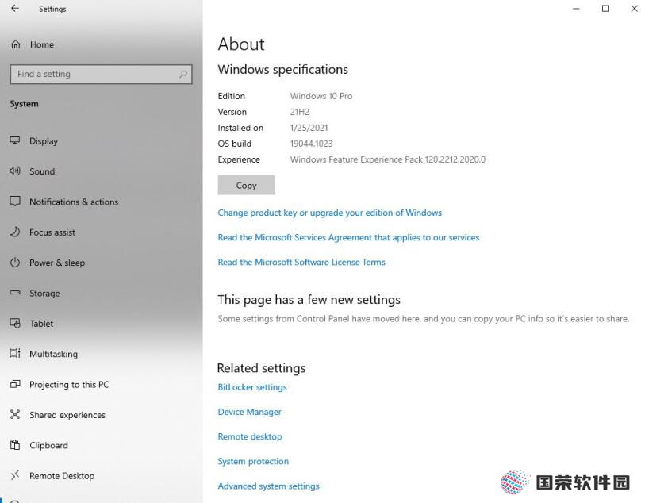Click the Tablet icon in sidebar

[15, 323]
